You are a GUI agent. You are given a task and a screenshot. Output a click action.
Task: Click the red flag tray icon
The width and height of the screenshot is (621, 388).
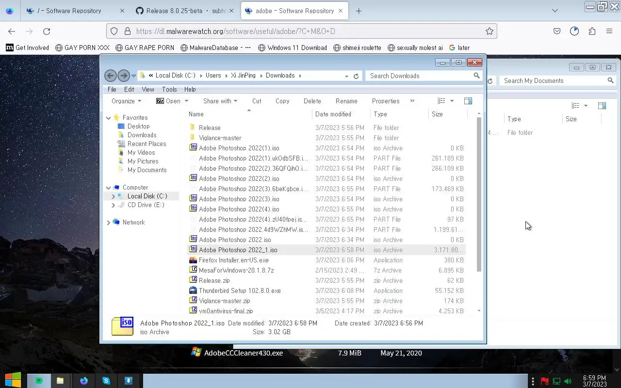click(545, 381)
